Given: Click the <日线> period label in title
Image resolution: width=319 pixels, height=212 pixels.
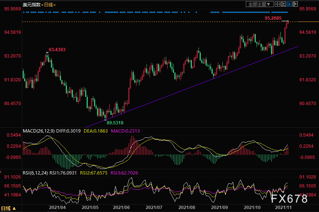Looking at the screenshot, I should [x=47, y=4].
